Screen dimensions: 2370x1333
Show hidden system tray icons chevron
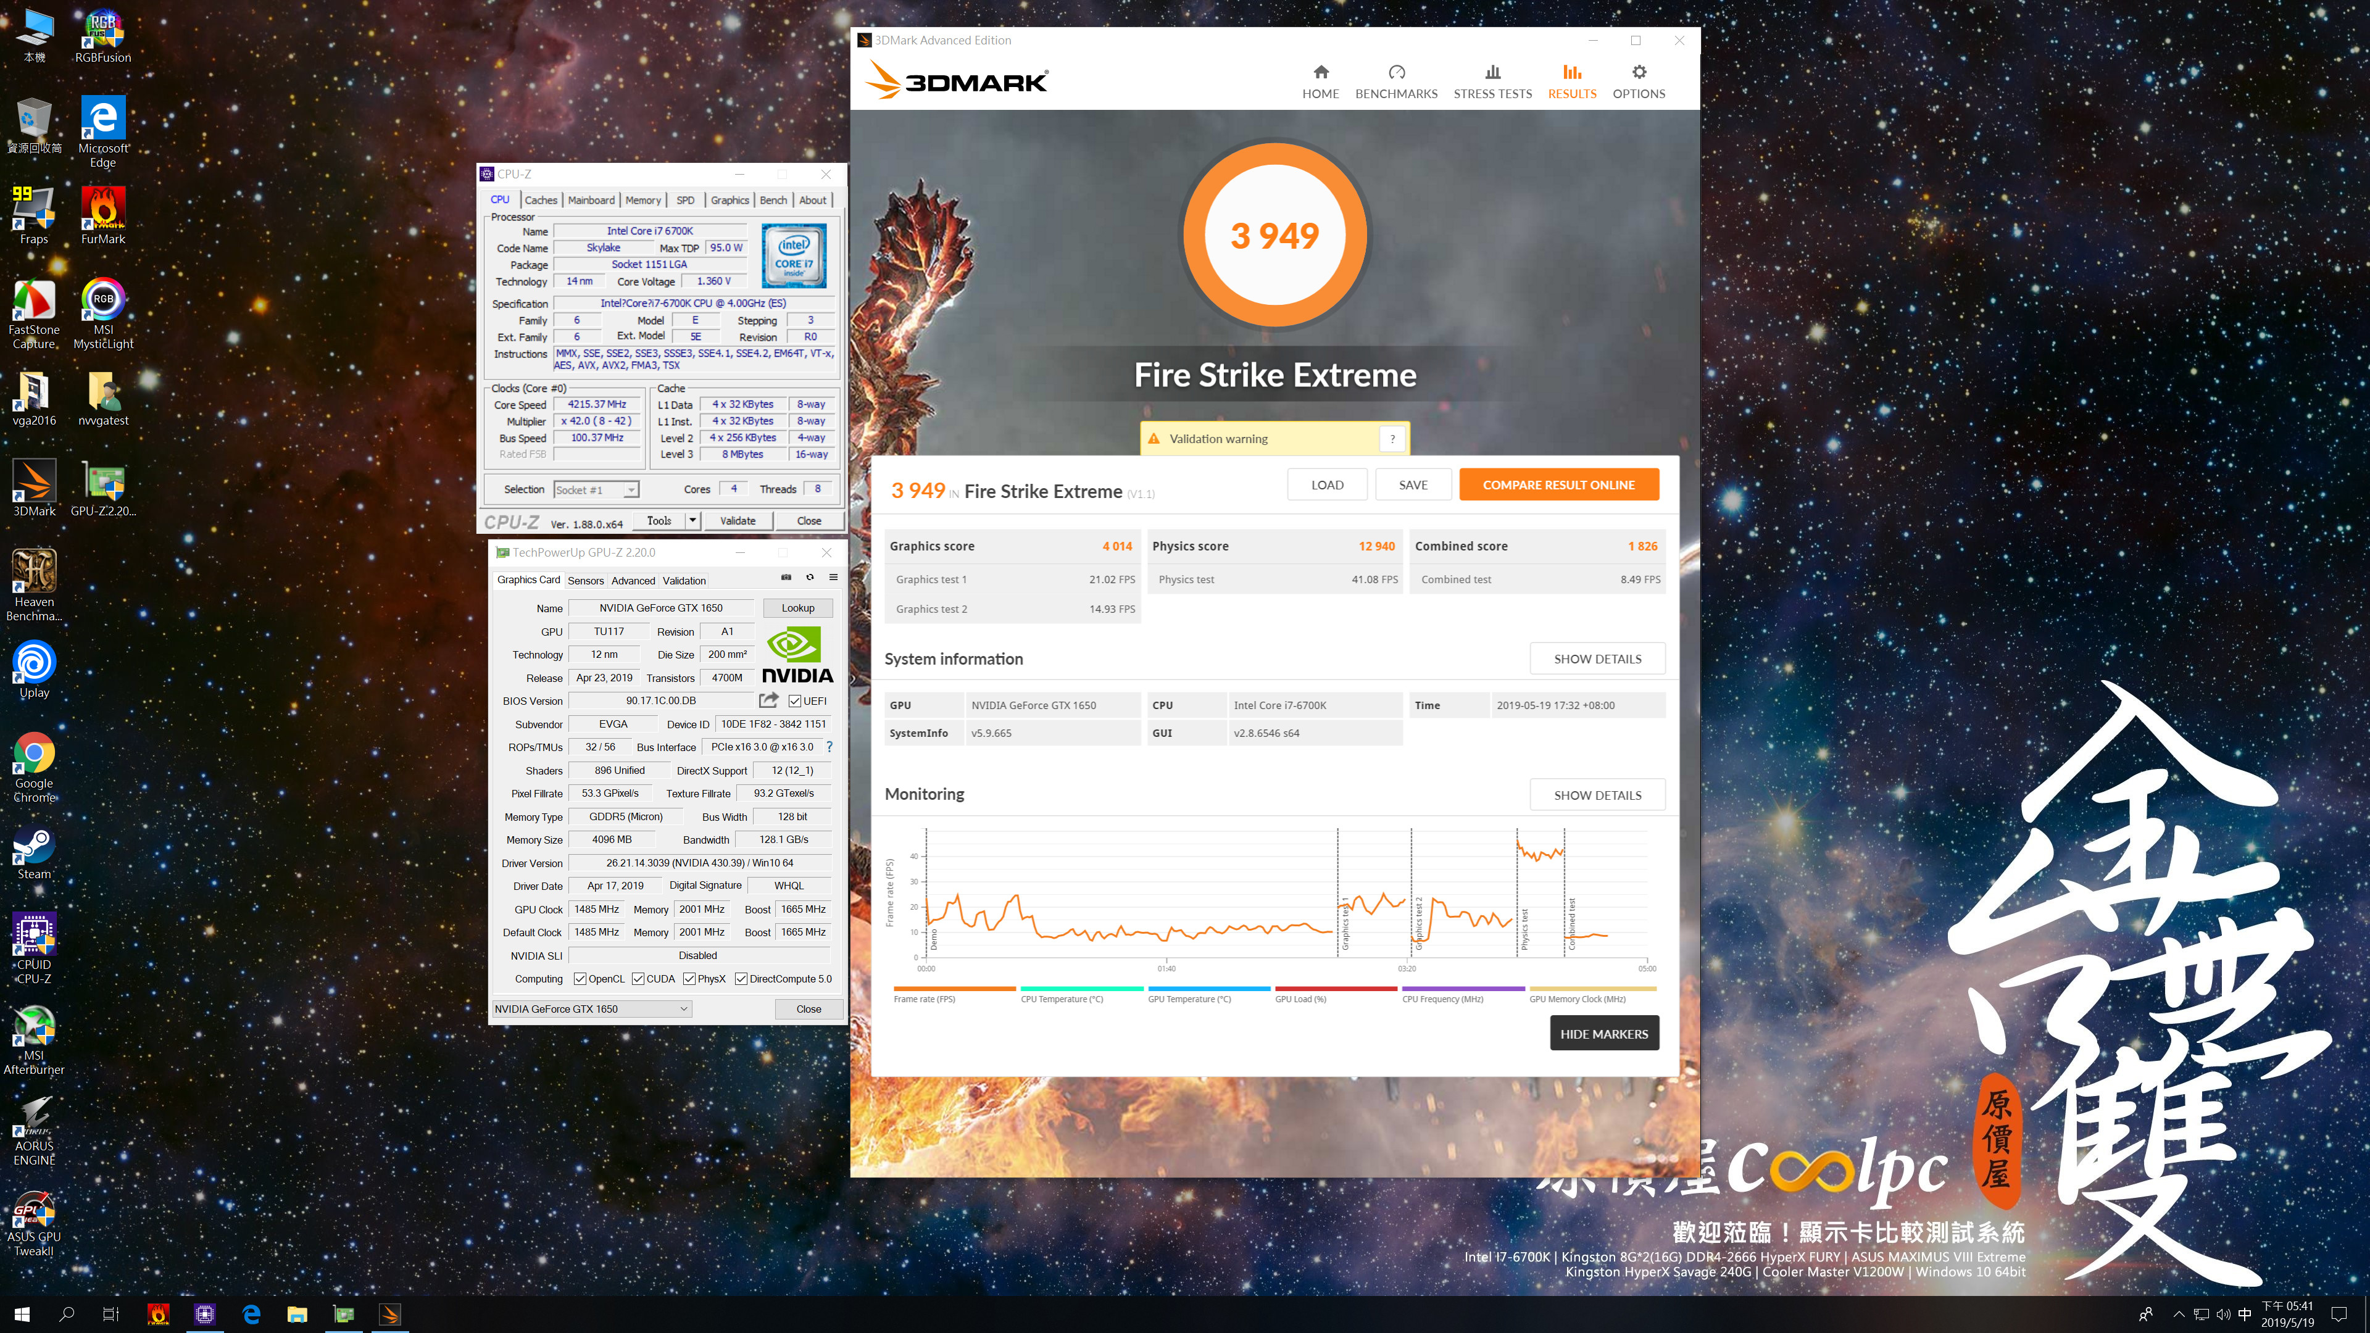pos(2179,1314)
